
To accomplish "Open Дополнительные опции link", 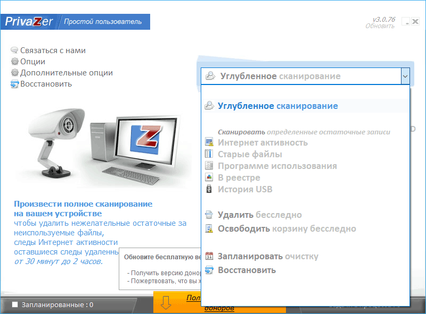I will point(66,73).
